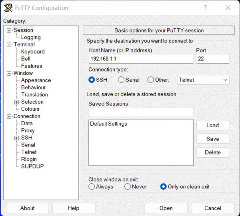This screenshot has height=216, width=240.
Task: Go to the Appearance settings panel
Action: tap(36, 80)
